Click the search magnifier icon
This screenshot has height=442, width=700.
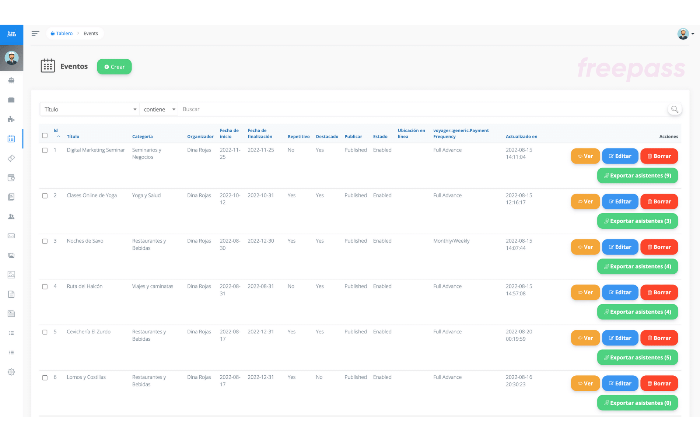[x=674, y=109]
